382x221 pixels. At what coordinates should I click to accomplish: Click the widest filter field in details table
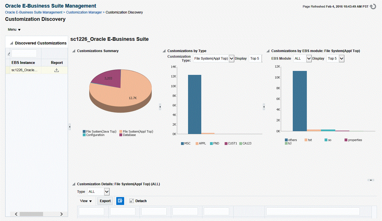(x=313, y=211)
